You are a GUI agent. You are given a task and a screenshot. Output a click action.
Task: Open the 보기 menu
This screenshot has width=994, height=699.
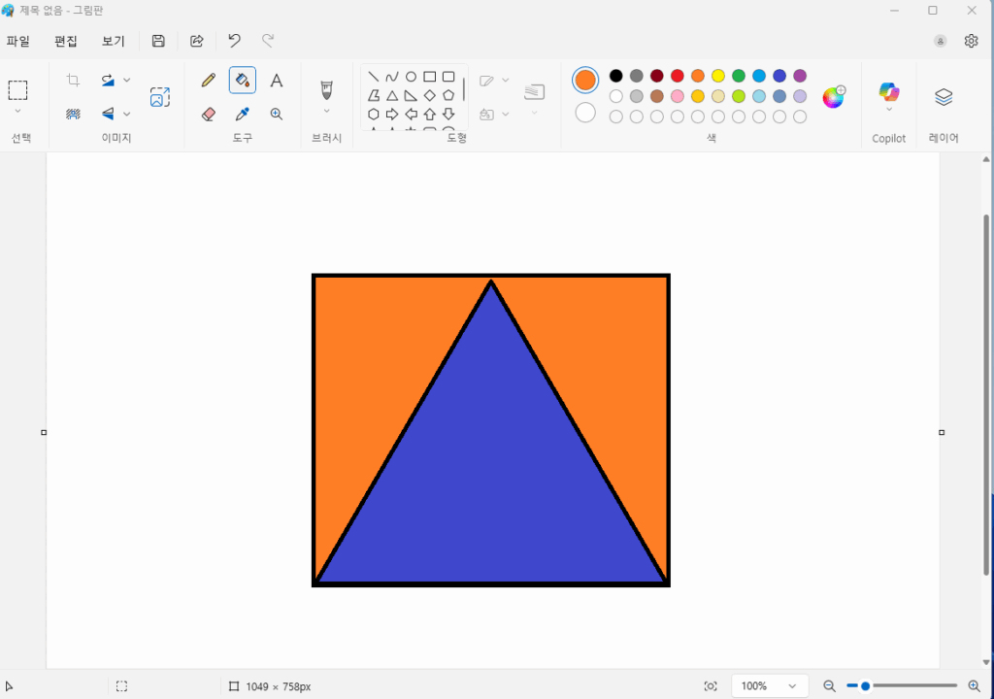click(114, 41)
